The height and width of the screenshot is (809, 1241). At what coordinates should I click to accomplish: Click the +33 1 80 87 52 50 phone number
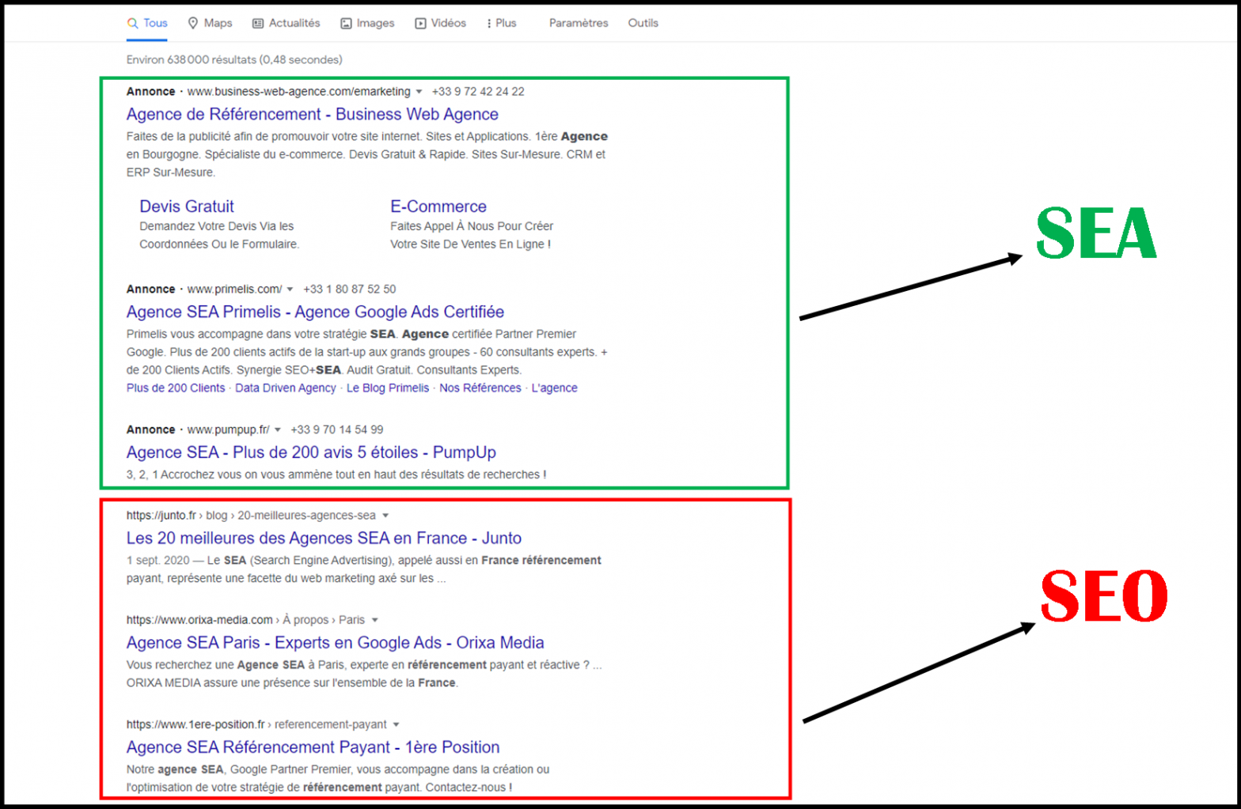tap(350, 289)
